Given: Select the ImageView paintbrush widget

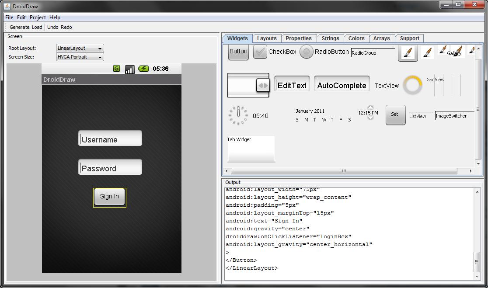Looking at the screenshot, I should click(x=428, y=52).
